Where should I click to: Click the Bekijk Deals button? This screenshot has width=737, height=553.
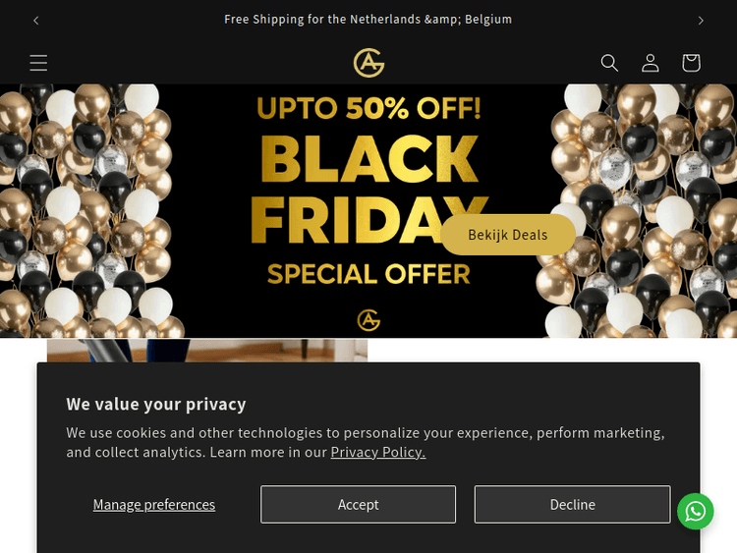(508, 235)
